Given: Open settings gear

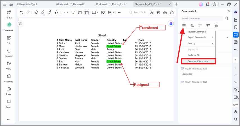Looking at the screenshot, I should coord(214,4).
